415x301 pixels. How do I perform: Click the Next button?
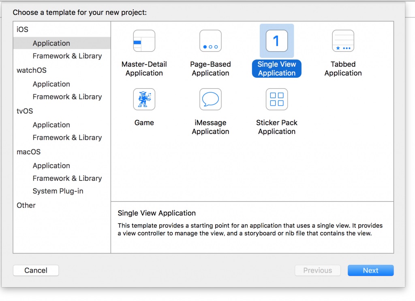pos(370,270)
